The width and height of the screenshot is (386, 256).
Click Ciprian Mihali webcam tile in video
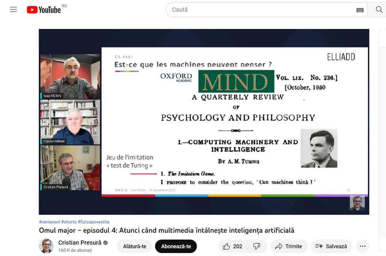[70, 122]
